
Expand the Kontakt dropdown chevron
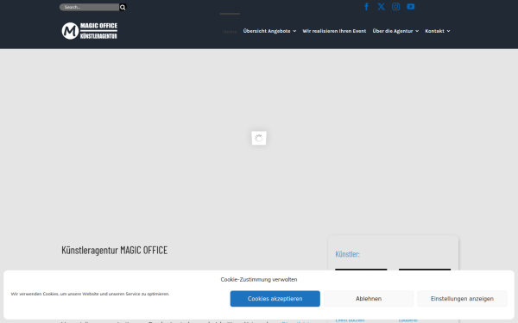point(448,31)
